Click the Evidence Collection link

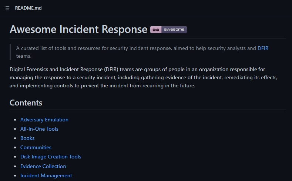click(43, 166)
